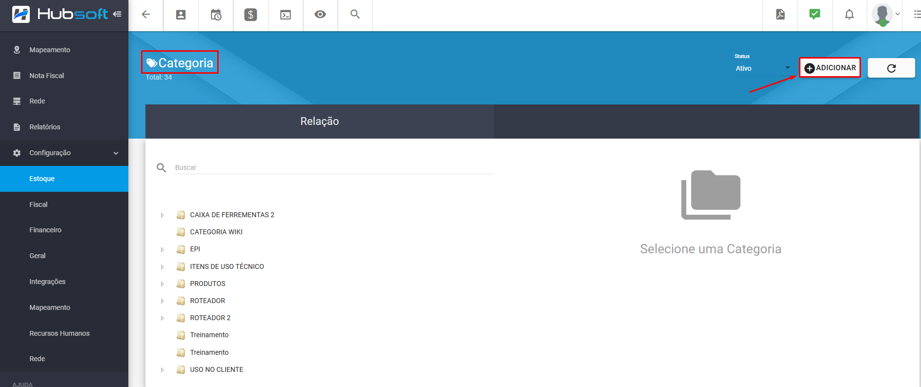
Task: Open the Status Ativo dropdown
Action: click(762, 68)
